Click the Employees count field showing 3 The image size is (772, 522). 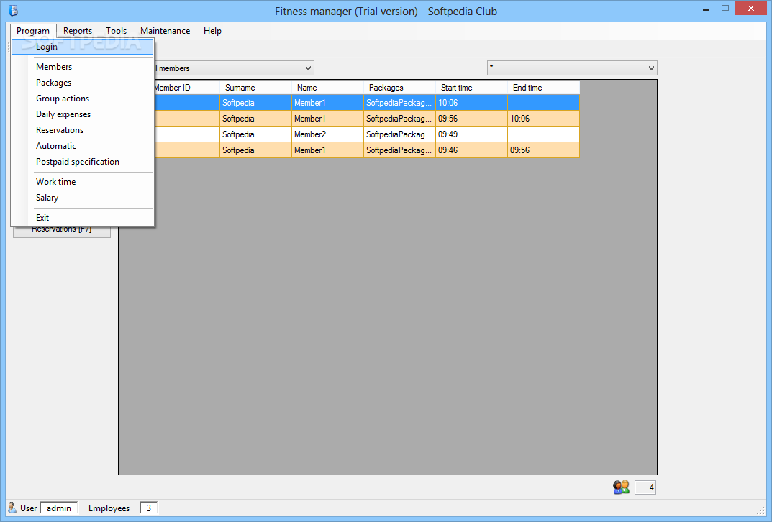click(148, 508)
